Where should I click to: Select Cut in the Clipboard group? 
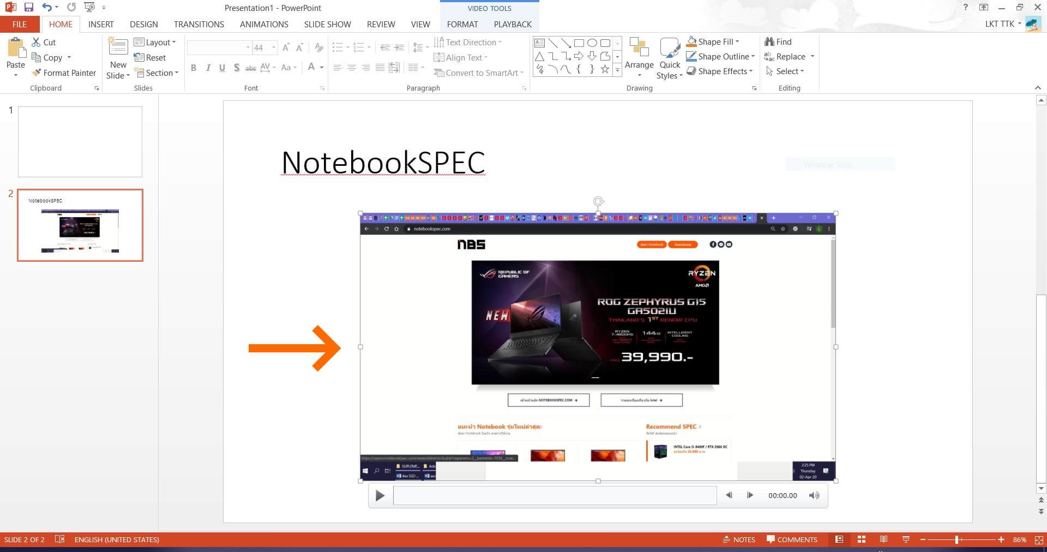point(44,42)
